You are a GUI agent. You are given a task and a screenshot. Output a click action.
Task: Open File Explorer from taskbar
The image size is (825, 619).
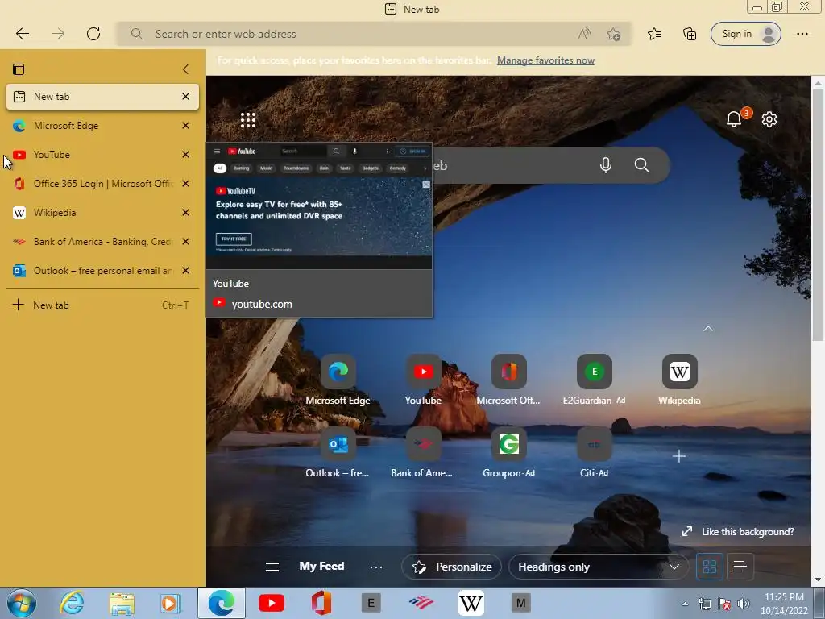(121, 603)
